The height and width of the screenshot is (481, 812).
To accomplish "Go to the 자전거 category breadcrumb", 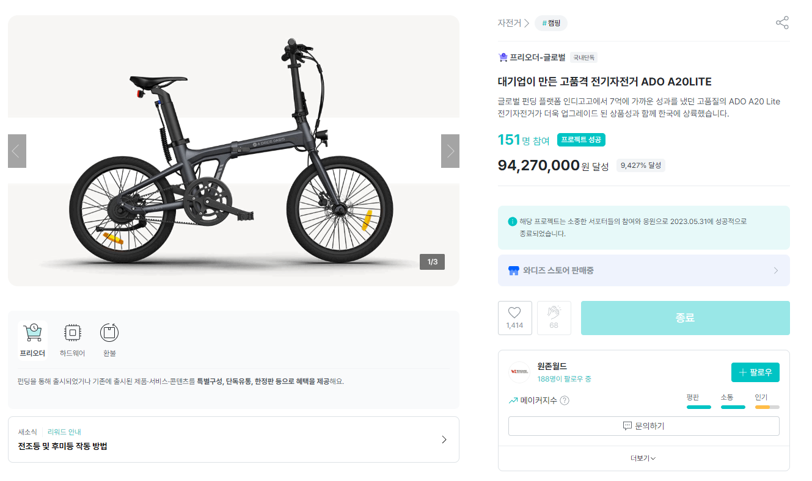I will pos(510,23).
